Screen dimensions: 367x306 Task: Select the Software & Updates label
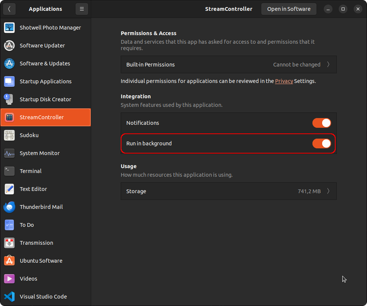(45, 64)
